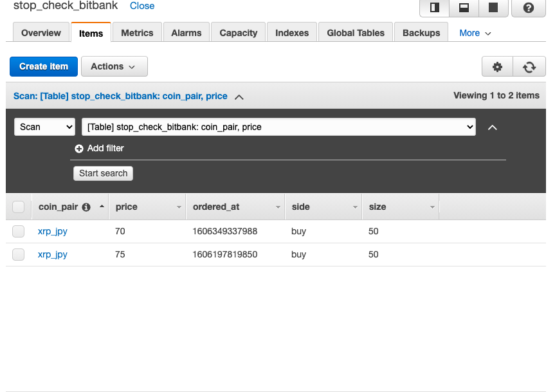The height and width of the screenshot is (392, 555).
Task: Select the Items tab
Action: pos(91,33)
